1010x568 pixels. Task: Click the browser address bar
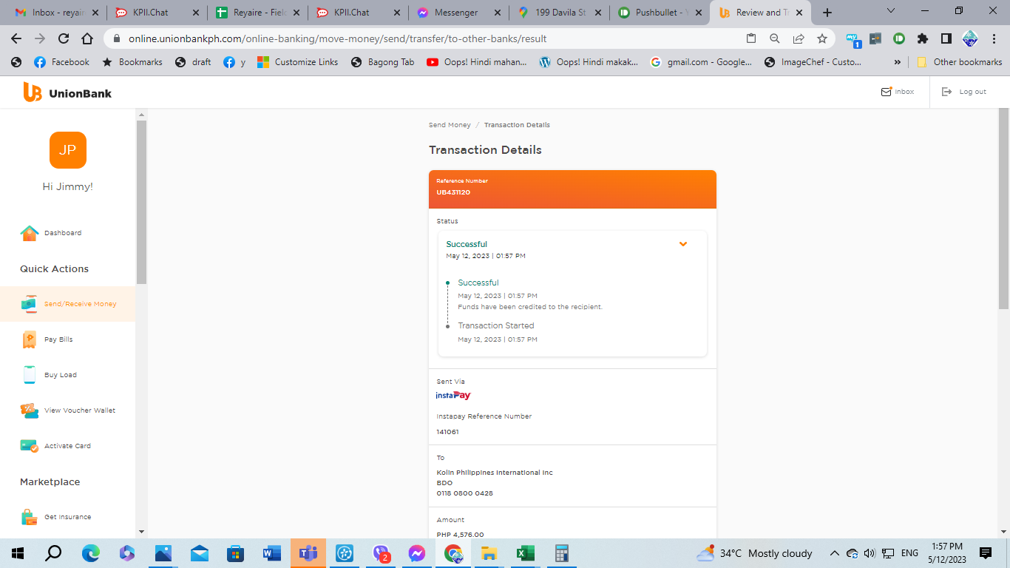[429, 38]
